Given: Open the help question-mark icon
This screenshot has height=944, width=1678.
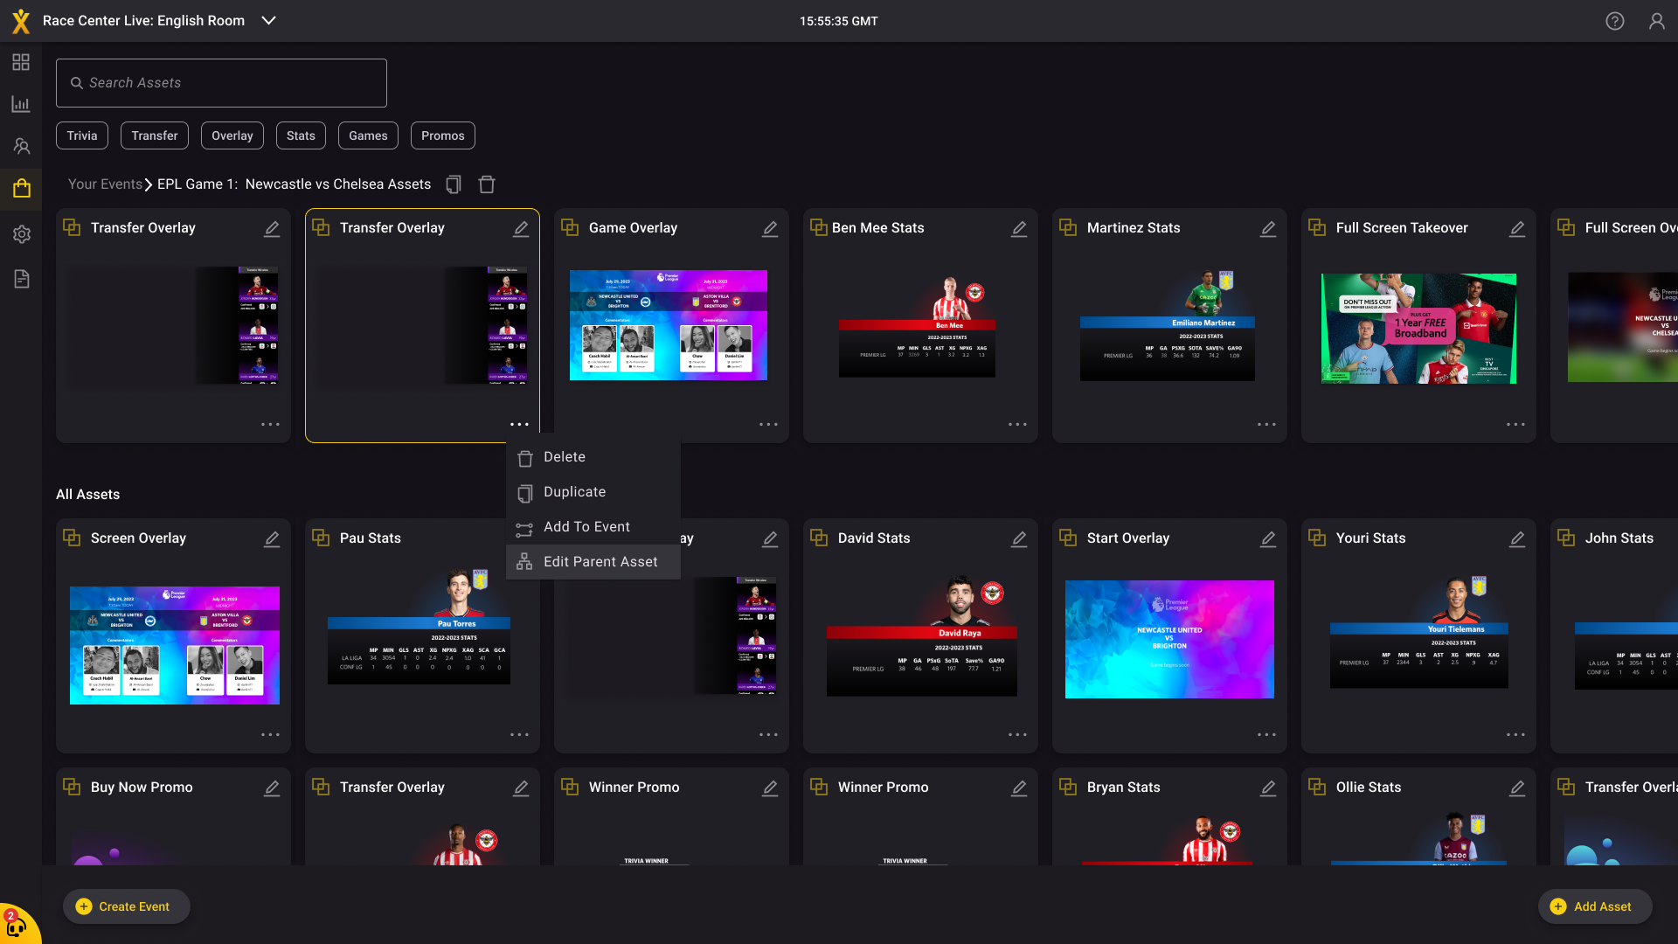Looking at the screenshot, I should [x=1615, y=20].
